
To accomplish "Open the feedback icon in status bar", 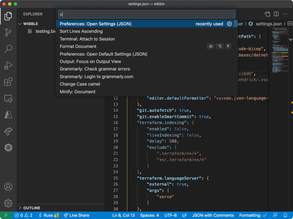I will [275, 215].
